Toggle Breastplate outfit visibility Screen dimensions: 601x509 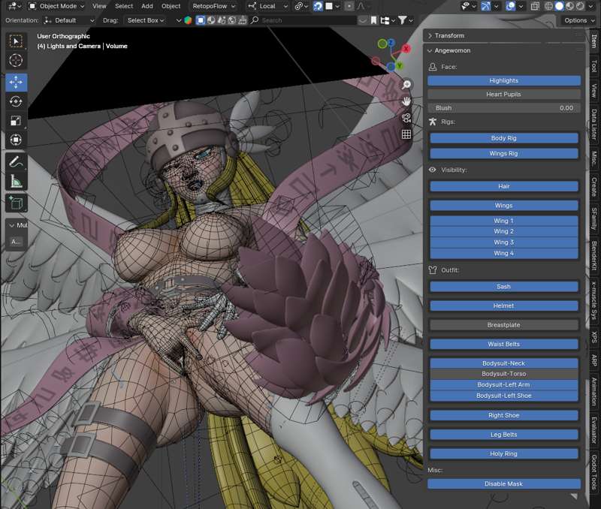pos(503,325)
